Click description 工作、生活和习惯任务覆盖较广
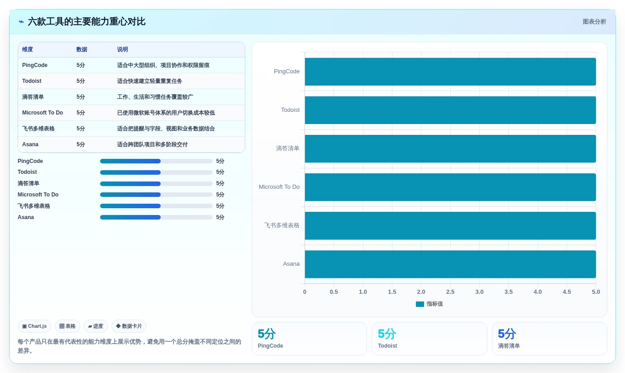Image resolution: width=625 pixels, height=373 pixels. pyautogui.click(x=155, y=97)
